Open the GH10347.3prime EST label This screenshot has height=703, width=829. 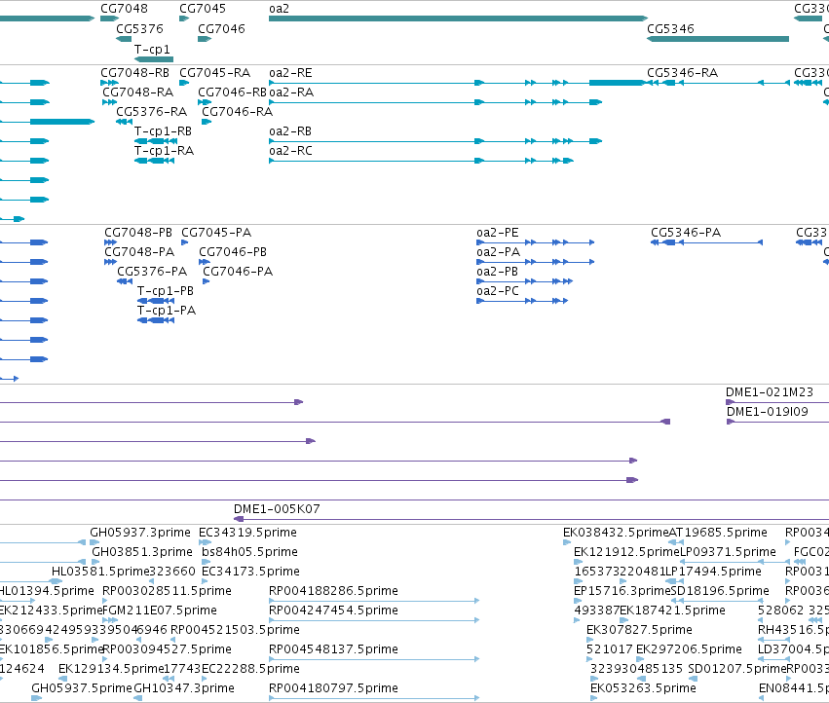click(x=184, y=688)
